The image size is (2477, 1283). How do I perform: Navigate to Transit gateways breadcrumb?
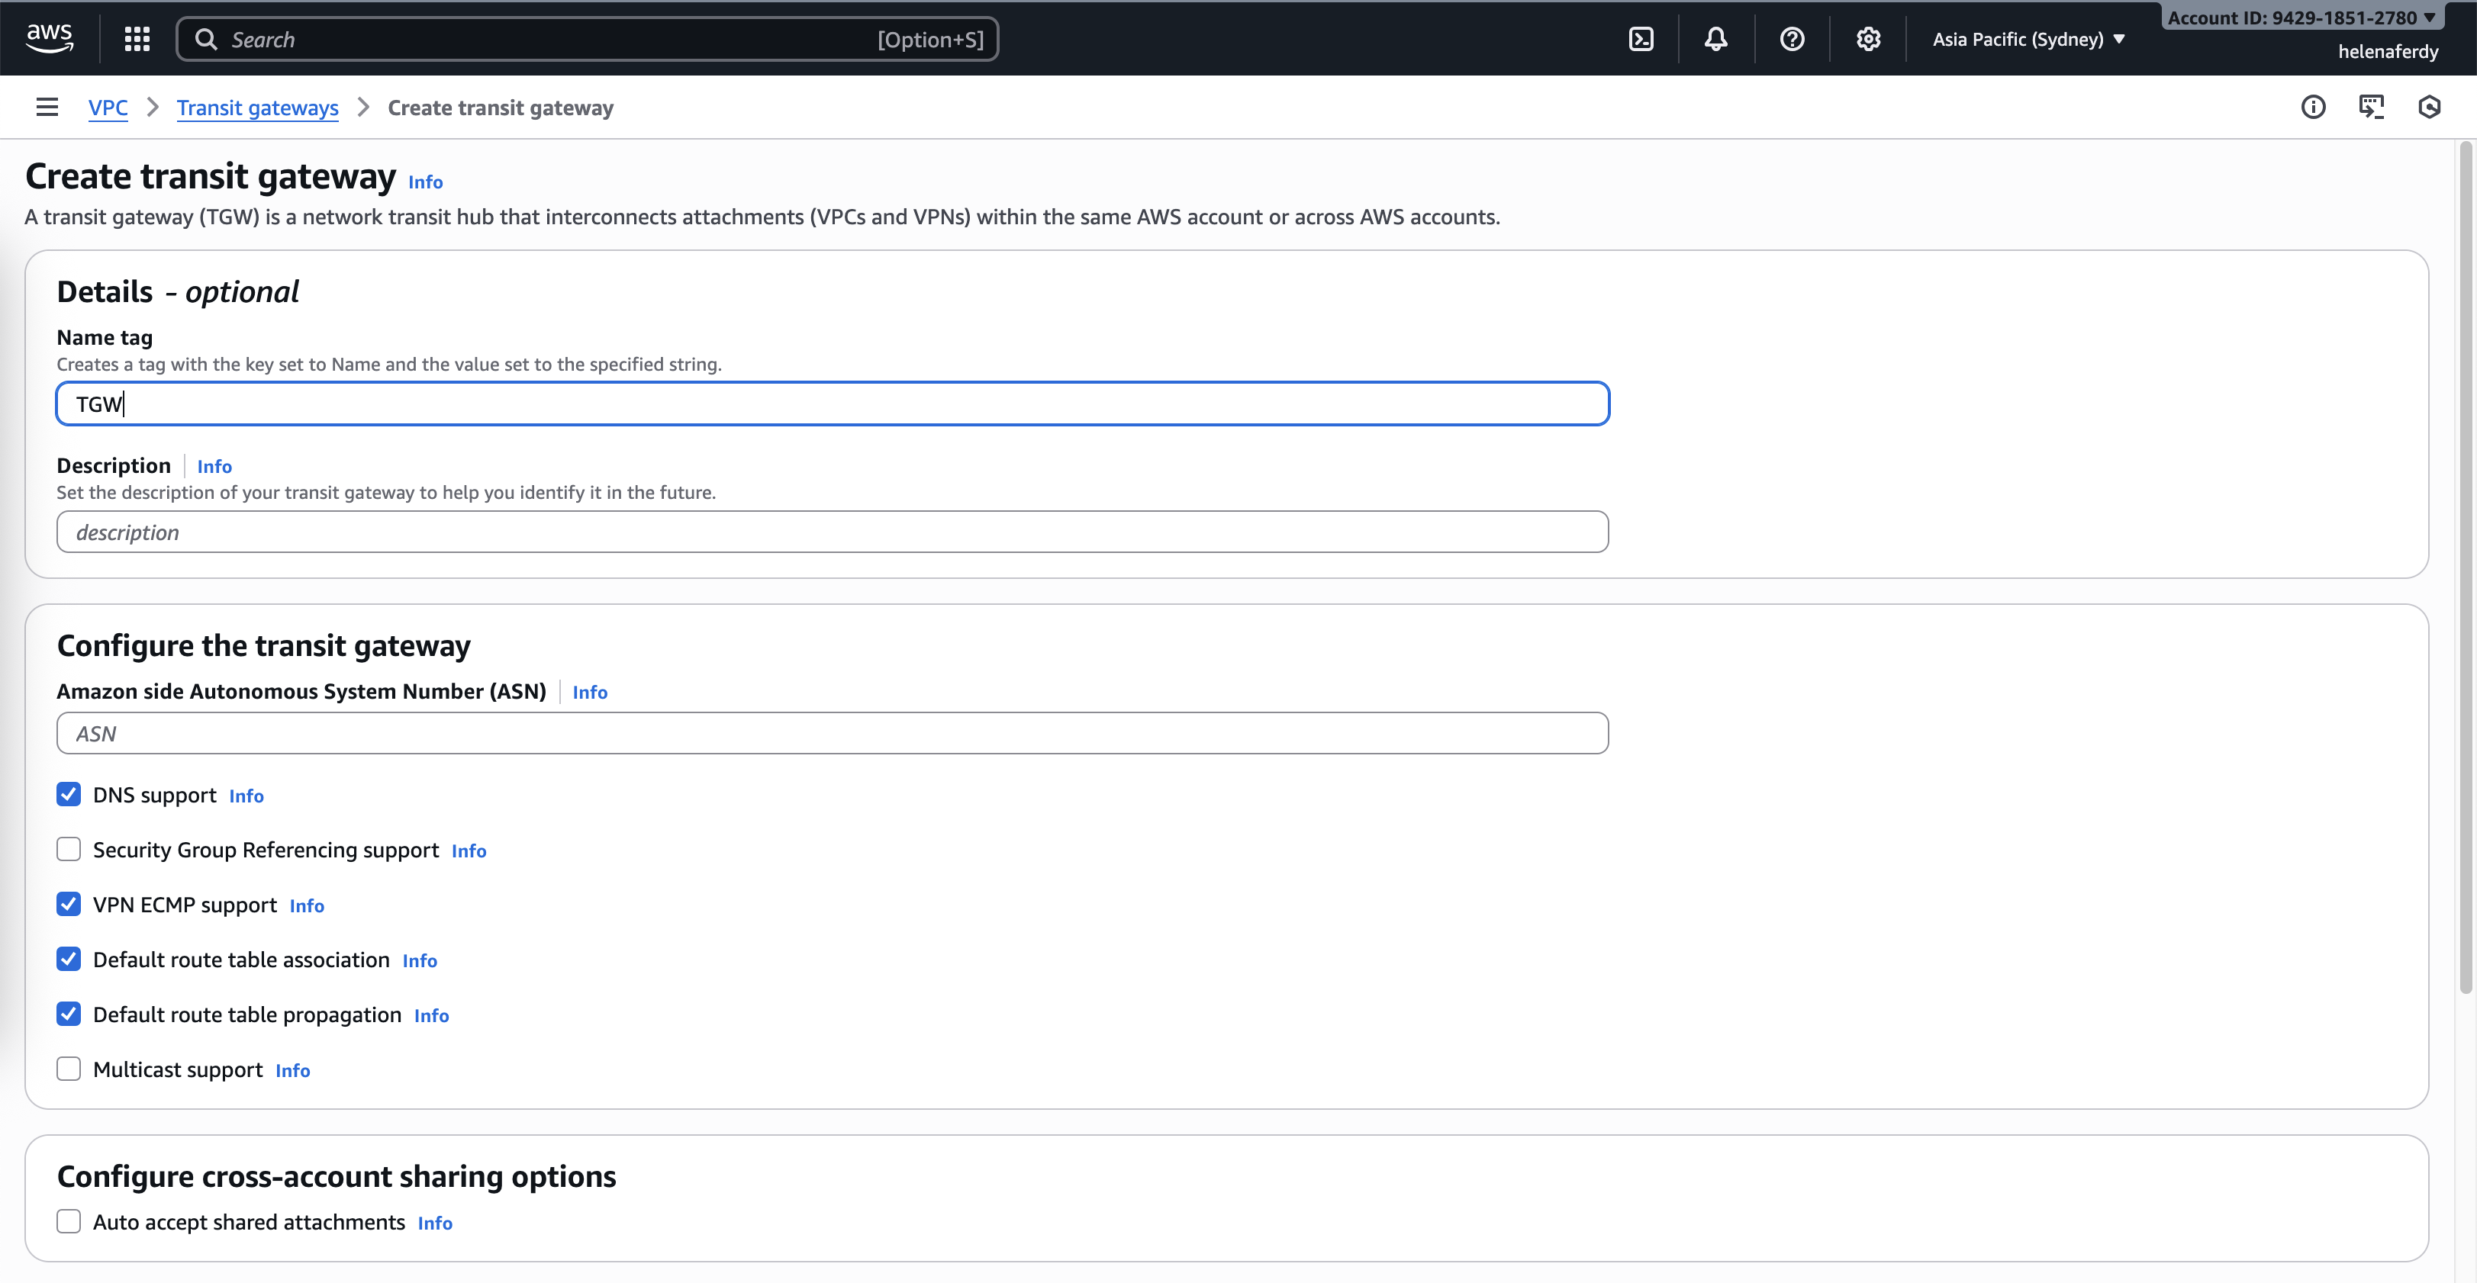click(x=256, y=108)
